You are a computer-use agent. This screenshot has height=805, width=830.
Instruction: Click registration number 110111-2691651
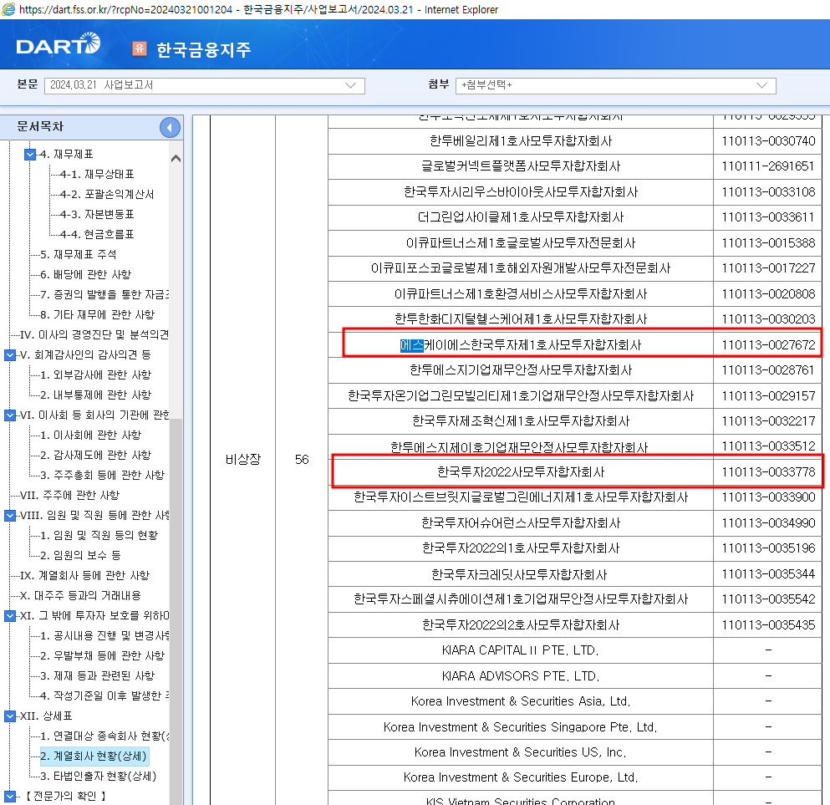tap(768, 166)
